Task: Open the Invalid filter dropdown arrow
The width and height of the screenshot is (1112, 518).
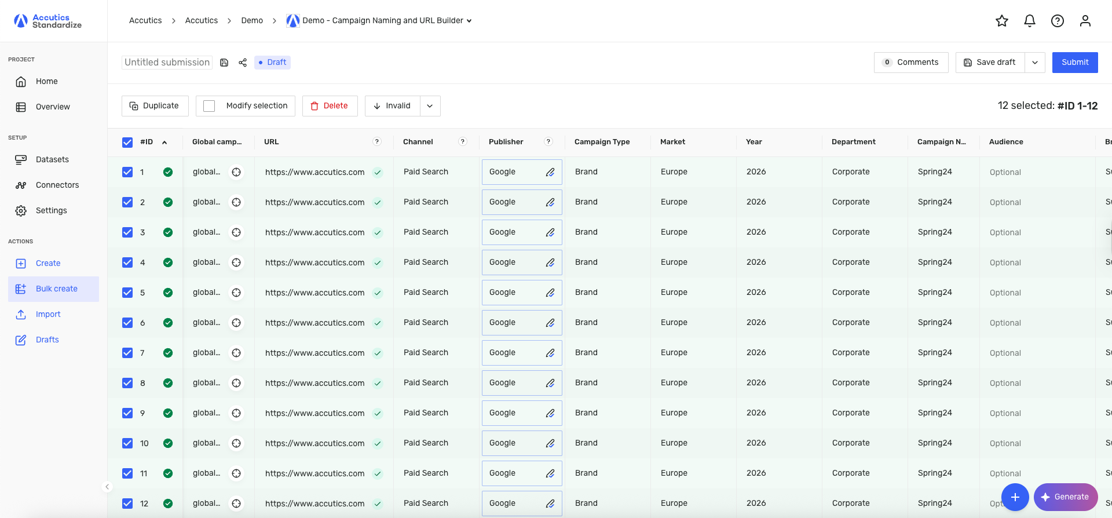Action: point(430,106)
